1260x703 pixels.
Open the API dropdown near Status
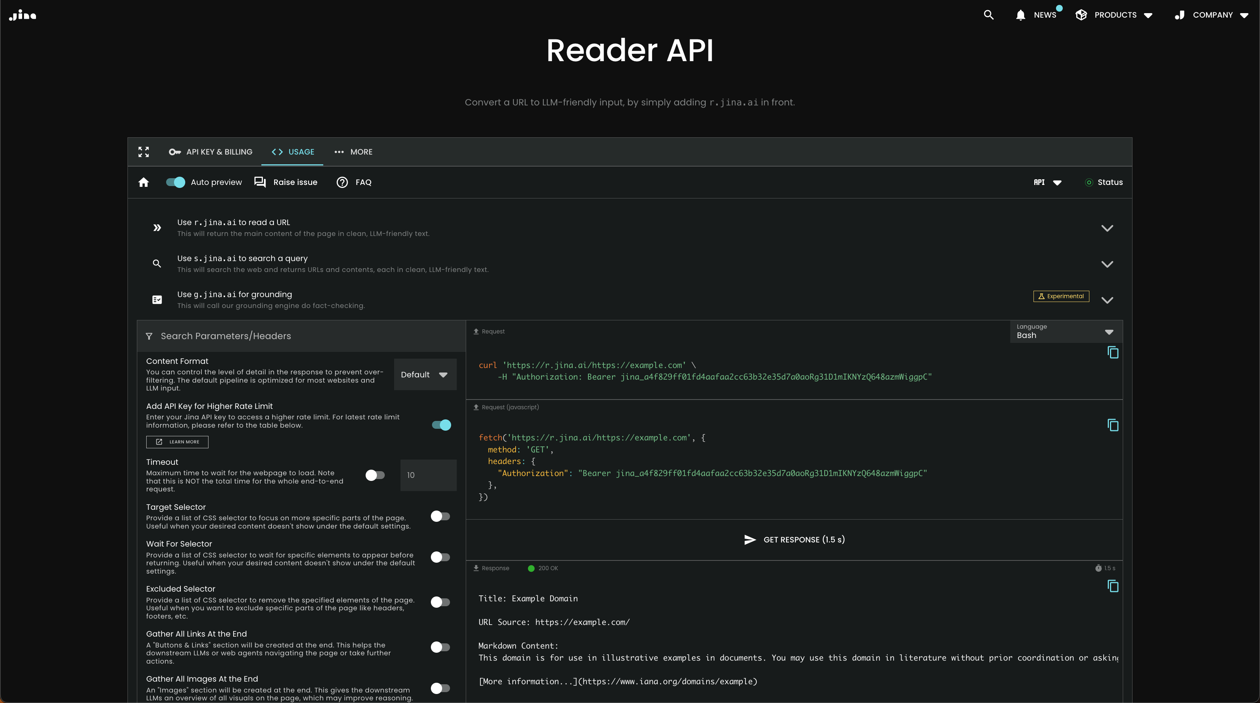click(x=1047, y=182)
